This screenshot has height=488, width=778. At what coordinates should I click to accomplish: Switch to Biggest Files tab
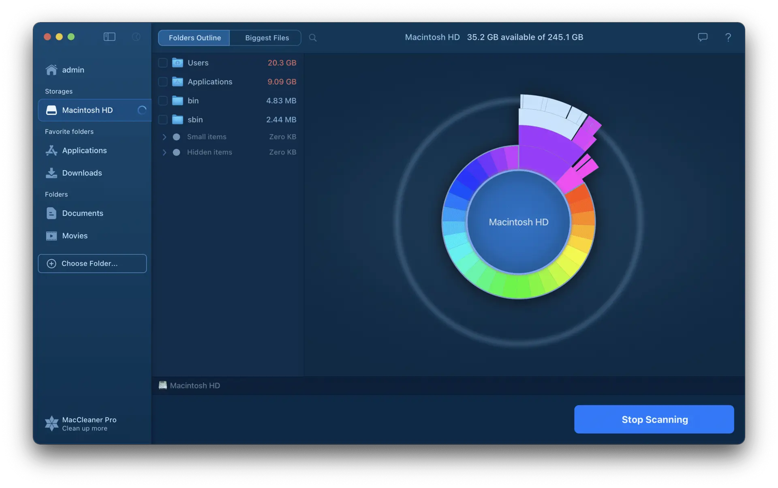point(267,38)
